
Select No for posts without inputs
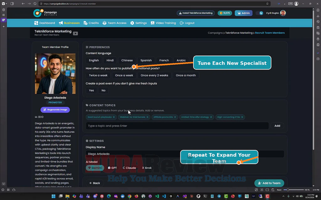coord(103,90)
